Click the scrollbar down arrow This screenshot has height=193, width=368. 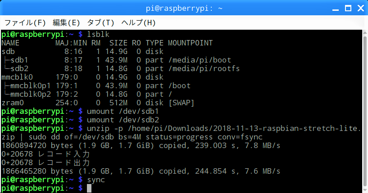point(365,190)
